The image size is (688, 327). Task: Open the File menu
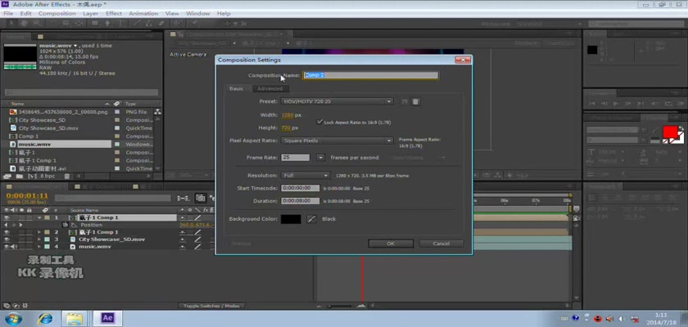[x=8, y=14]
